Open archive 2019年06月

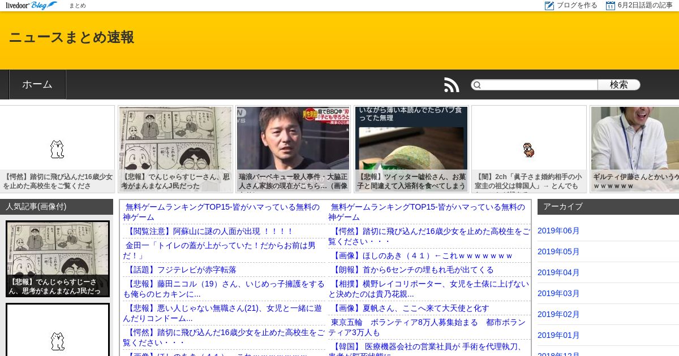(558, 231)
